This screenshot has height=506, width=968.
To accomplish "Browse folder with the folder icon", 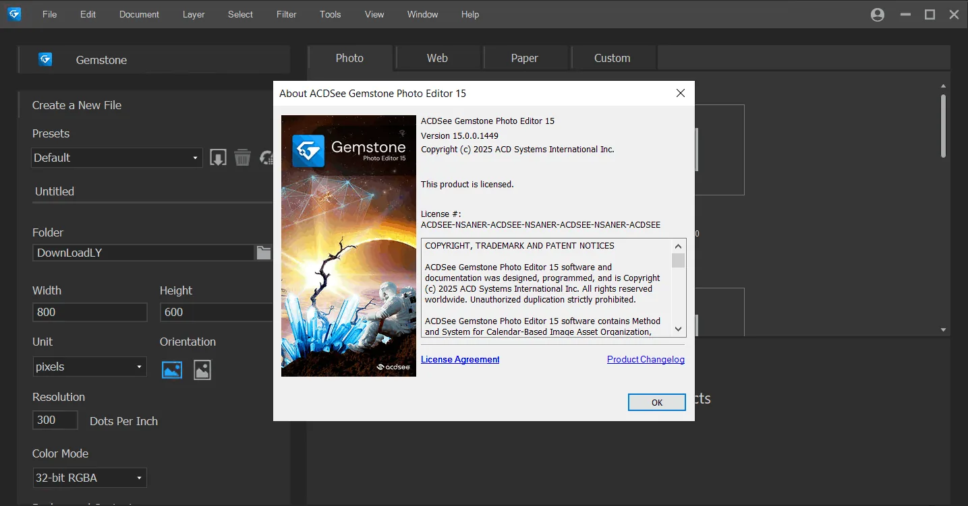I will 264,253.
